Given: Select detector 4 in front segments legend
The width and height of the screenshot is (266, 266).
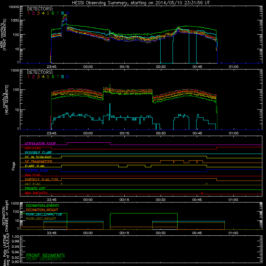Looking at the screenshot, I should pos(43,13).
